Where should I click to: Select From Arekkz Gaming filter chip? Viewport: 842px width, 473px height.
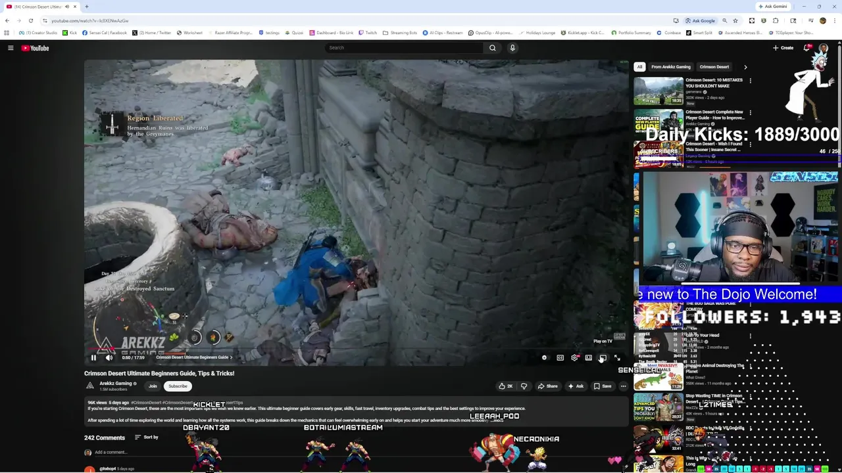[671, 67]
